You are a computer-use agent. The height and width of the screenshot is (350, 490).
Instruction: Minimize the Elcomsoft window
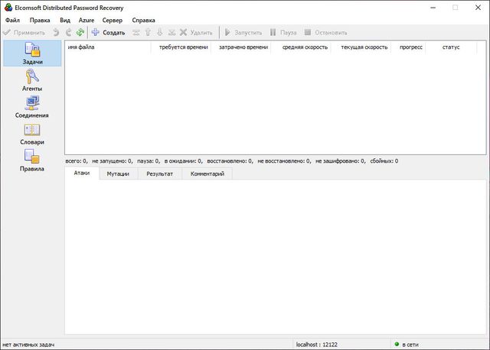point(433,8)
